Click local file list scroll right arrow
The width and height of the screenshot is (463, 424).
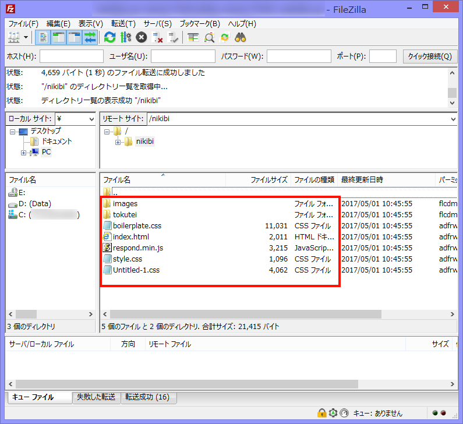coord(91,314)
